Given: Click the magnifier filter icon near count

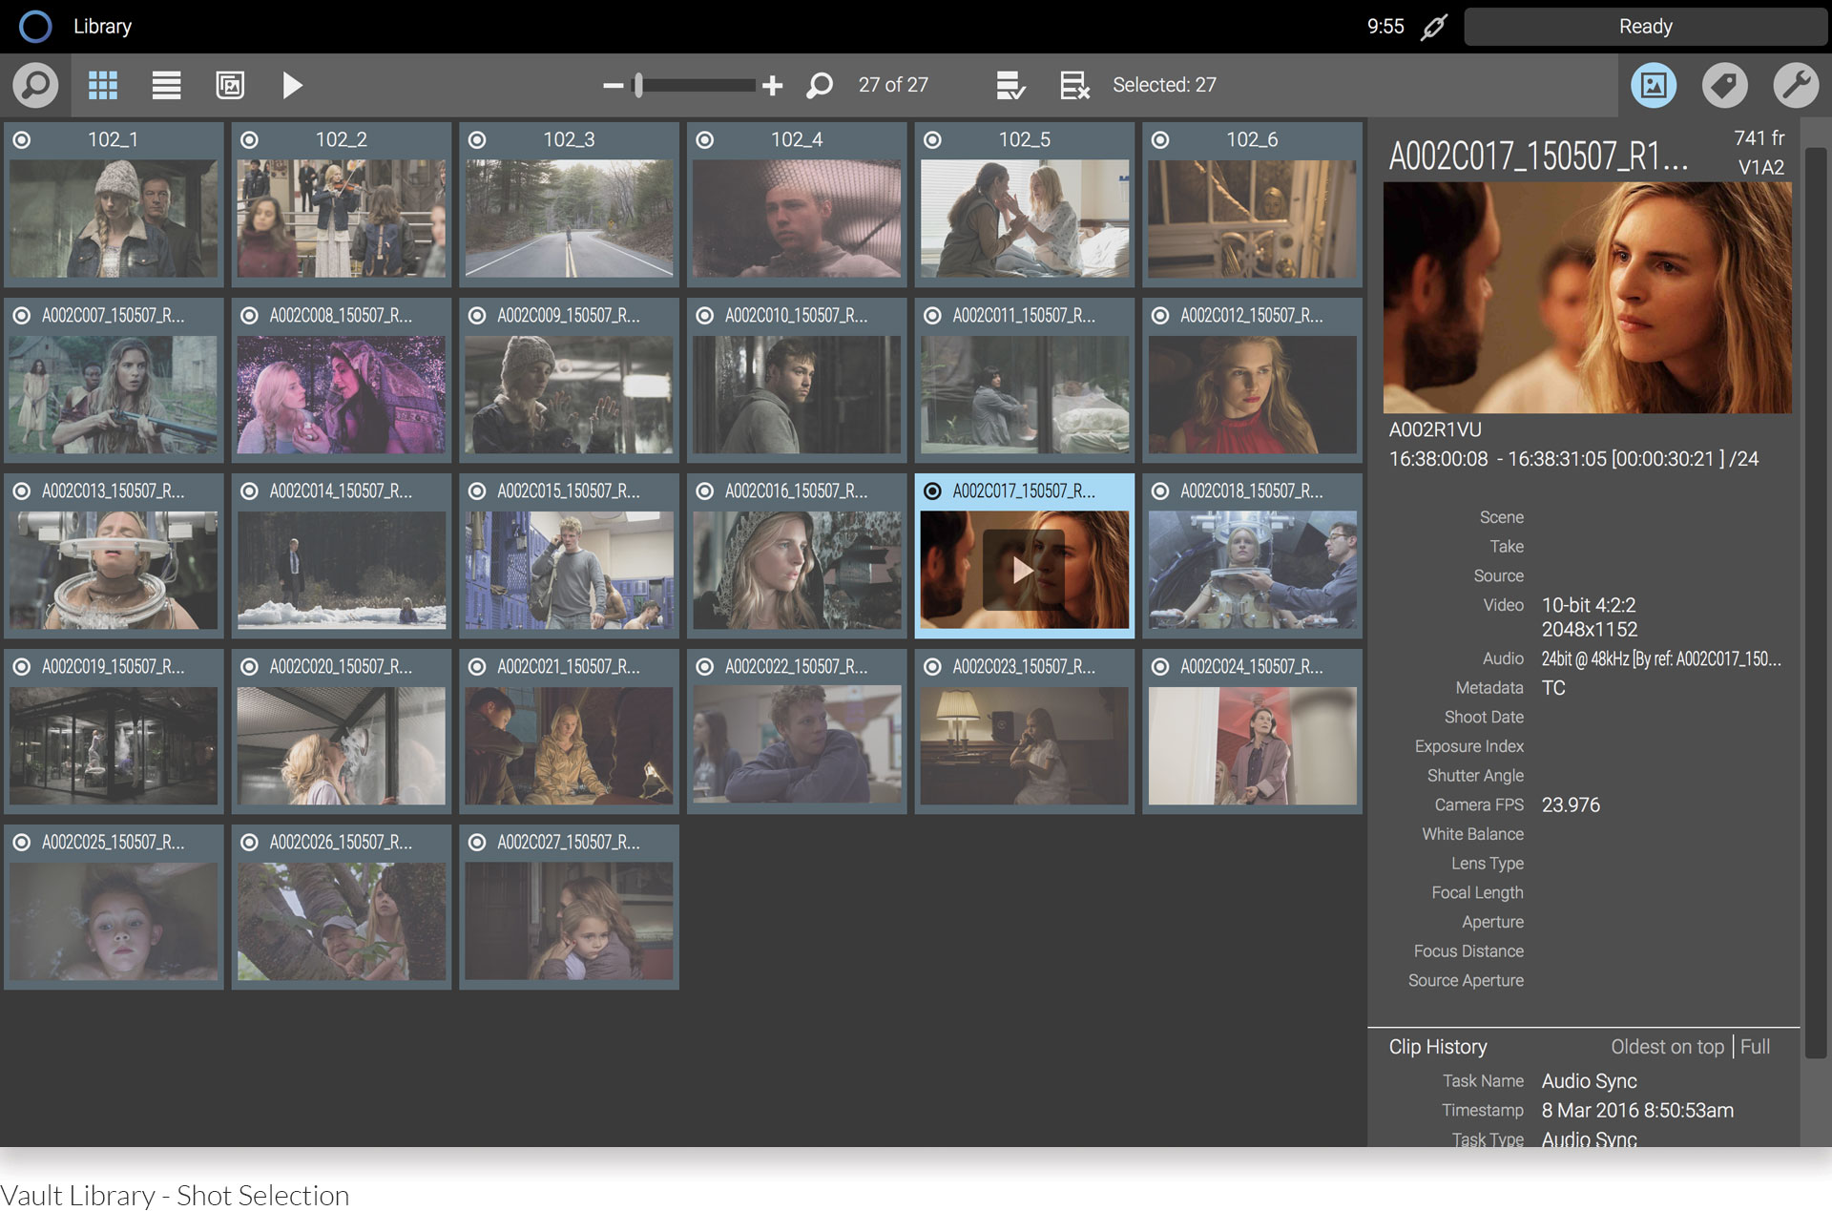Looking at the screenshot, I should click(x=819, y=86).
